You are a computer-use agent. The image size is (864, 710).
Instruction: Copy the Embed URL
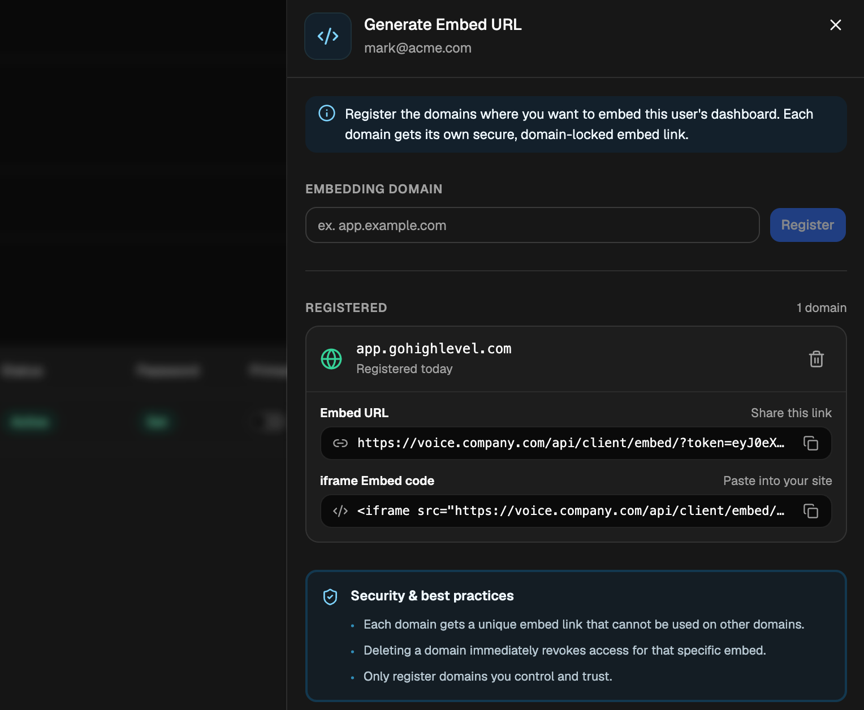click(x=811, y=443)
